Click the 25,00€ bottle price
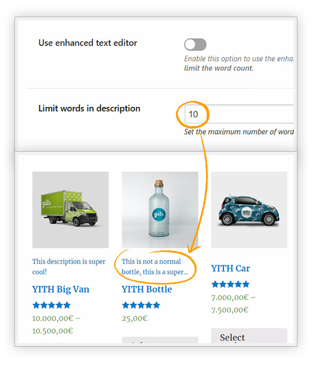The width and height of the screenshot is (321, 365). coord(135,318)
